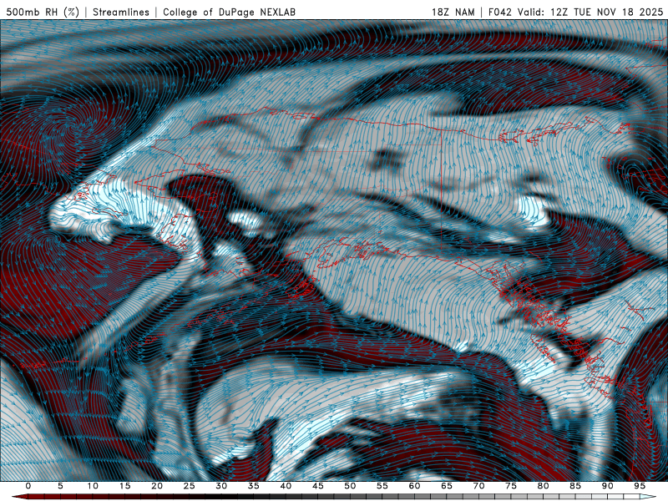Click the colorbar label "75"
Screen dimensions: 668x501
511,486
